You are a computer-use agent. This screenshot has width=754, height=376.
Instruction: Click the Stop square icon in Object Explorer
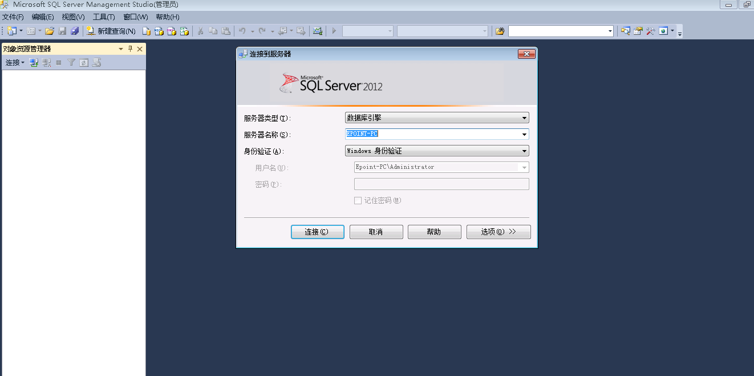[x=59, y=63]
